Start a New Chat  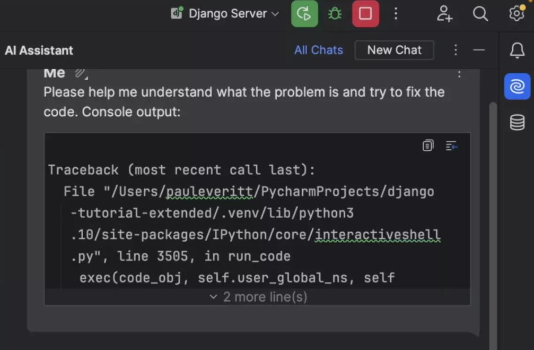coord(394,50)
